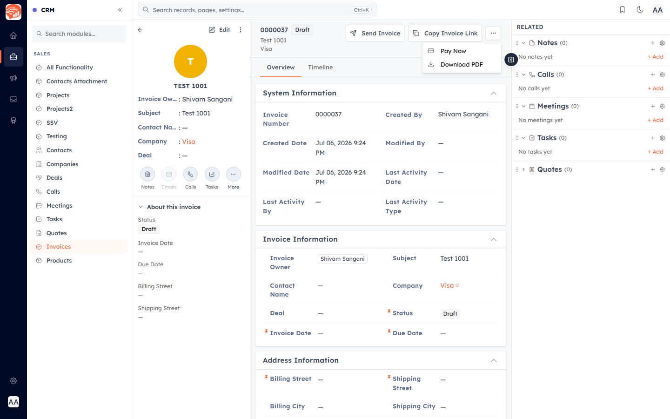Viewport: 670px width, 419px height.
Task: Open the Tasks section settings gear
Action: 662,138
